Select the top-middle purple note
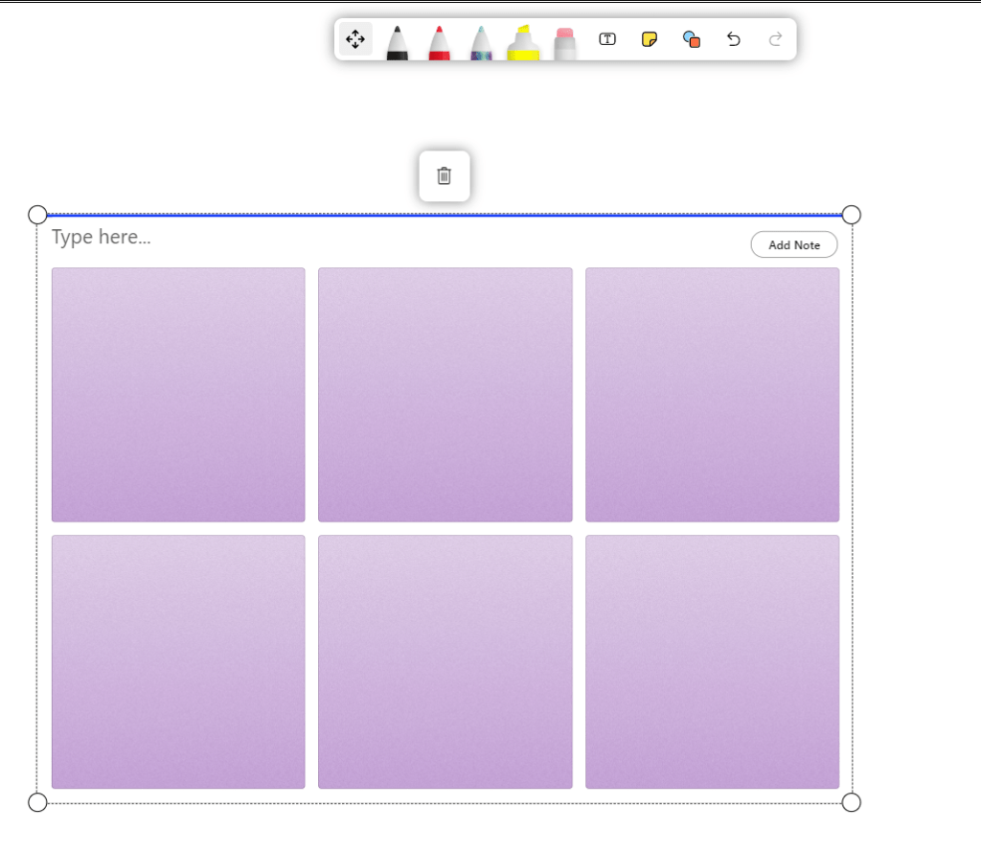Screen dimensions: 981x853 [x=445, y=395]
